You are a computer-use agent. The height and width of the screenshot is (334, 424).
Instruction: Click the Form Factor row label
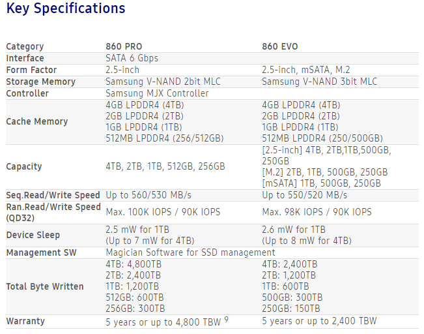(x=31, y=70)
